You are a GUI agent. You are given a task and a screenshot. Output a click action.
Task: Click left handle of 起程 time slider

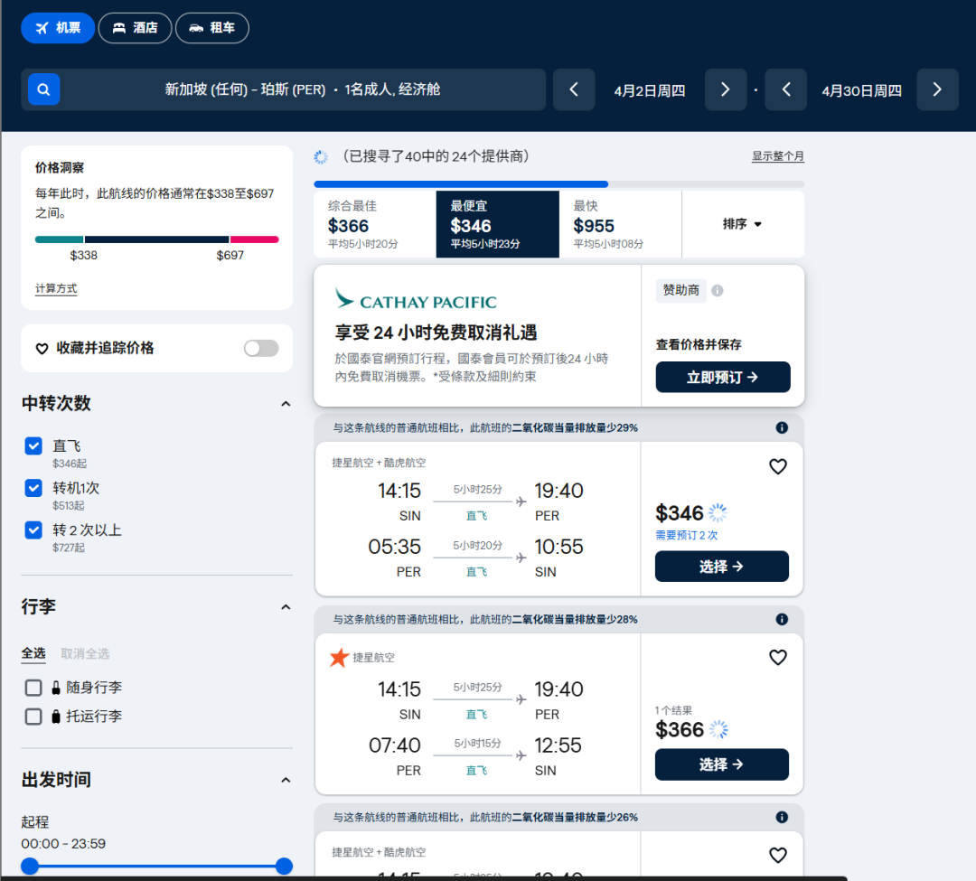tap(30, 866)
